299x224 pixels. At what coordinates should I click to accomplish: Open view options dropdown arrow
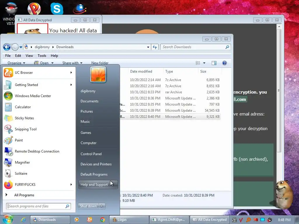(204, 63)
